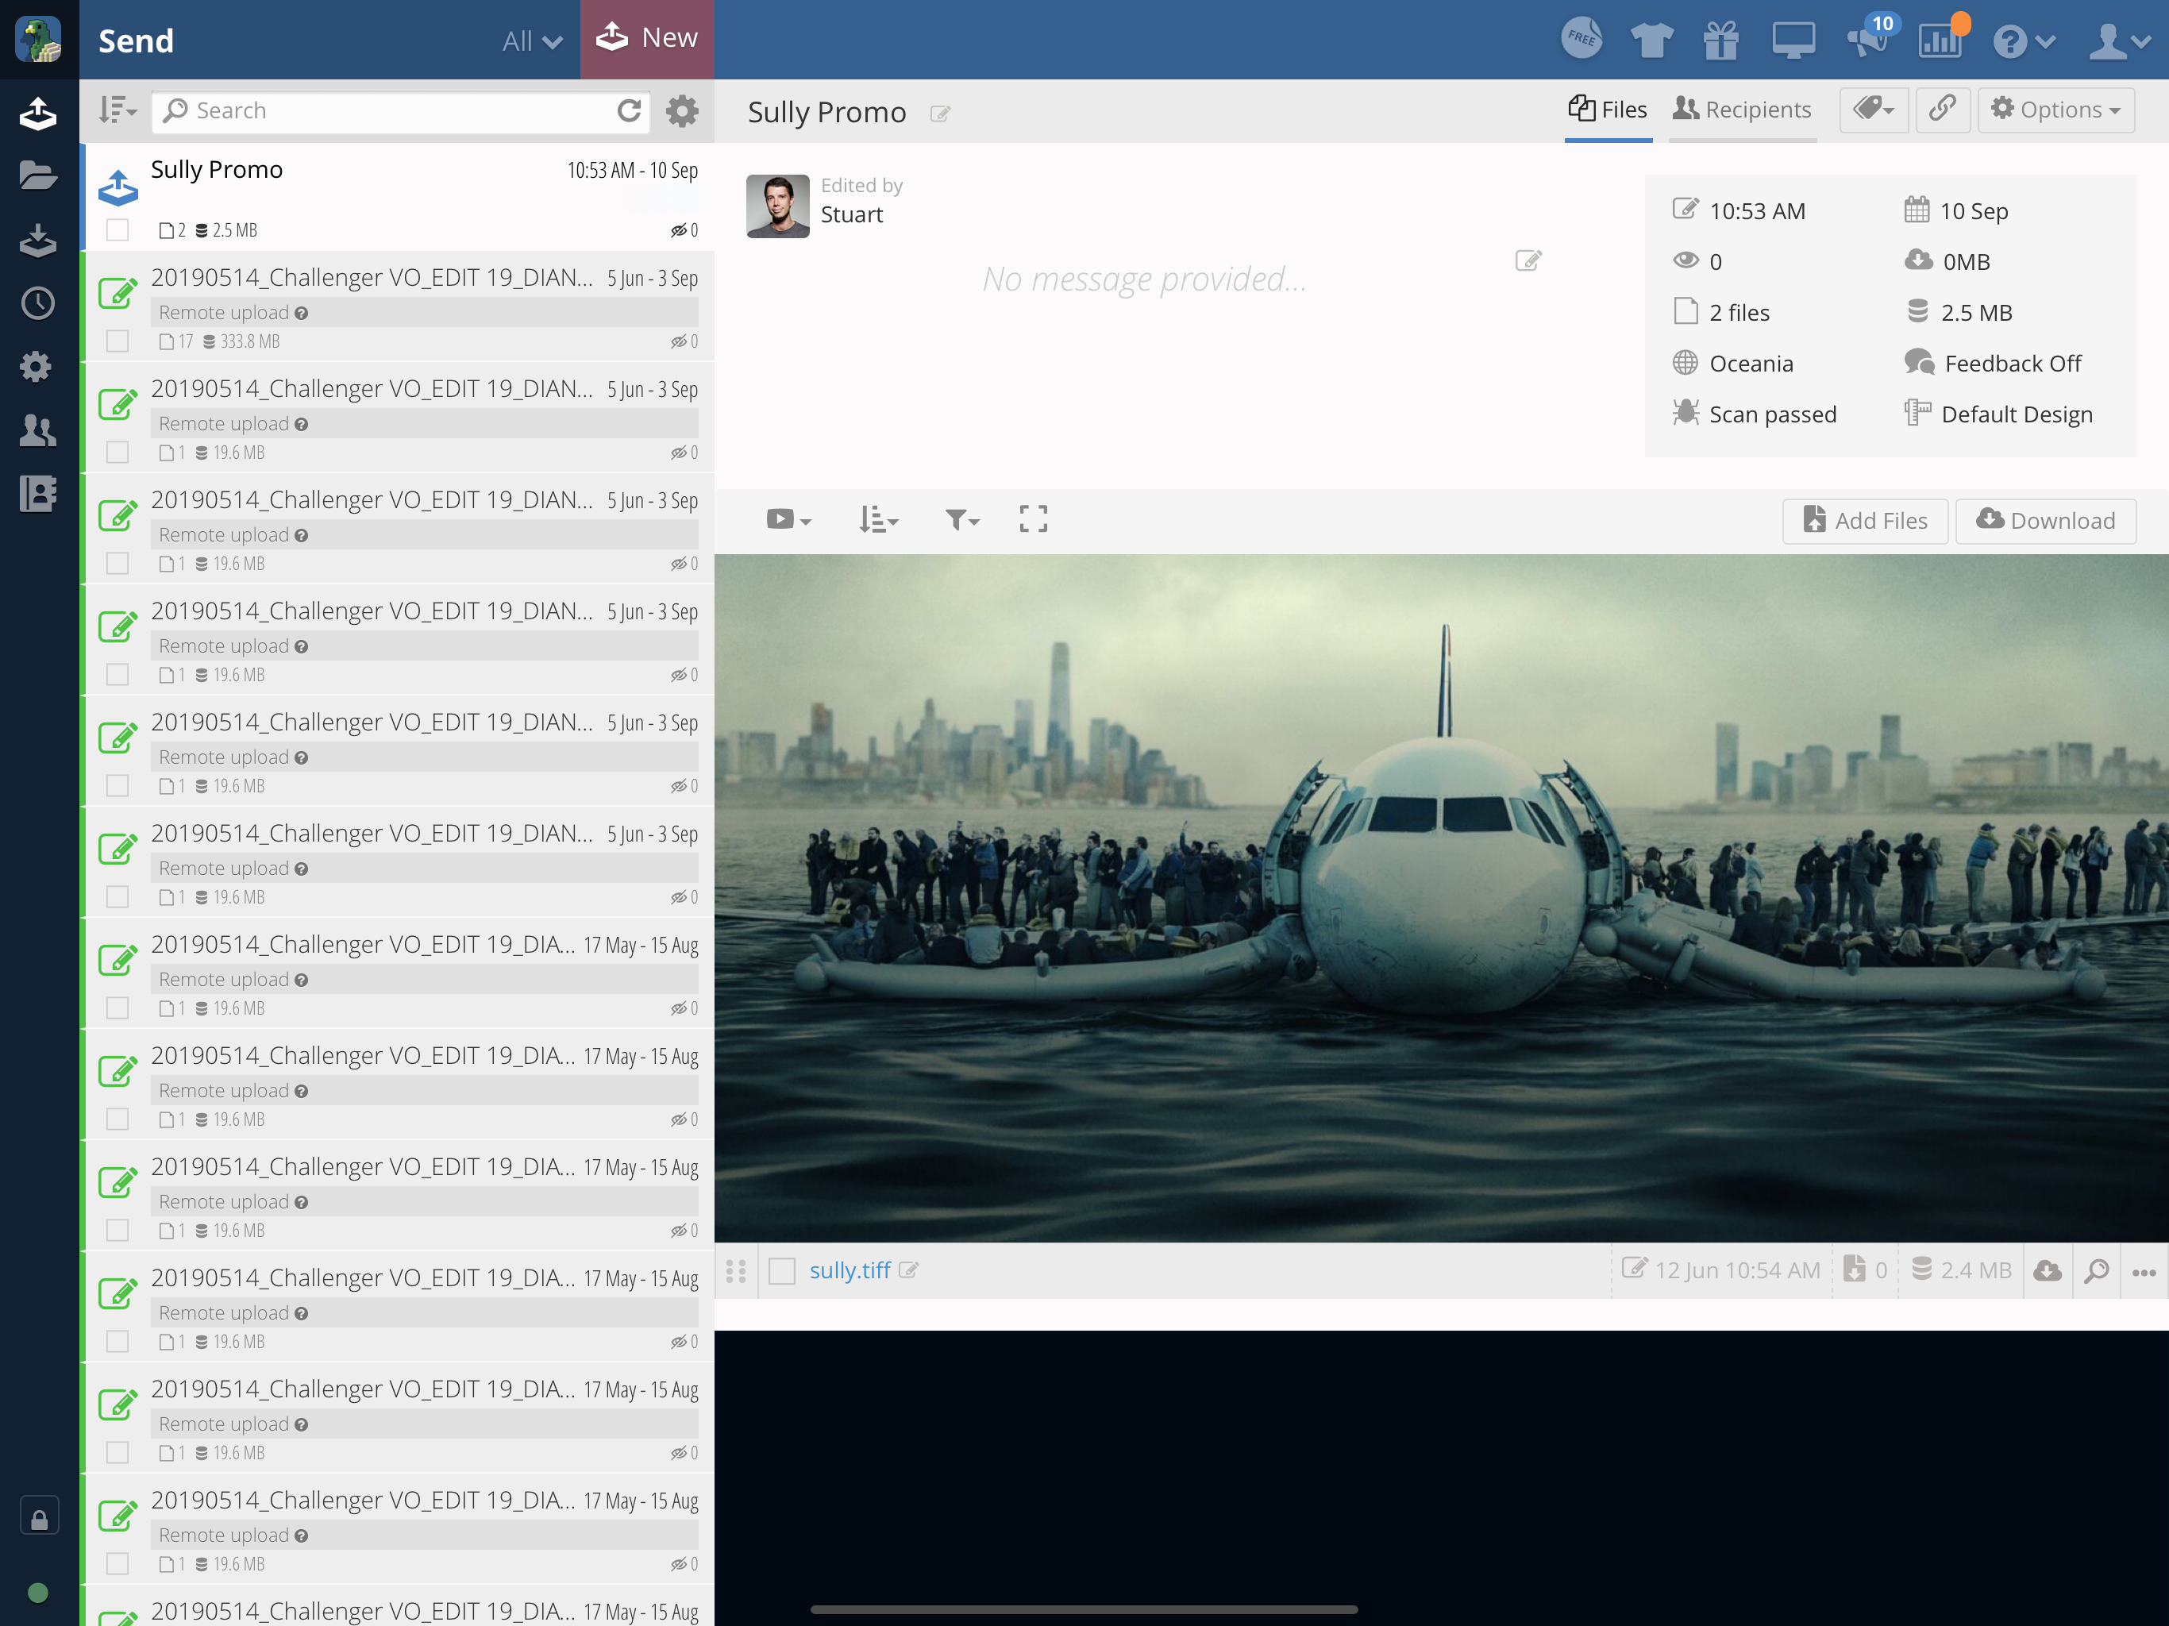The height and width of the screenshot is (1626, 2169).
Task: Click the lock icon in the sidebar
Action: point(39,1516)
